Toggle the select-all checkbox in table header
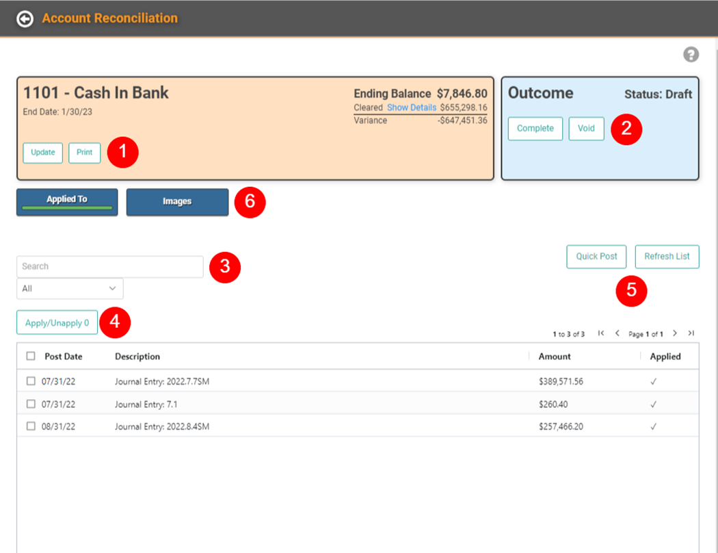This screenshot has height=553, width=718. (31, 356)
